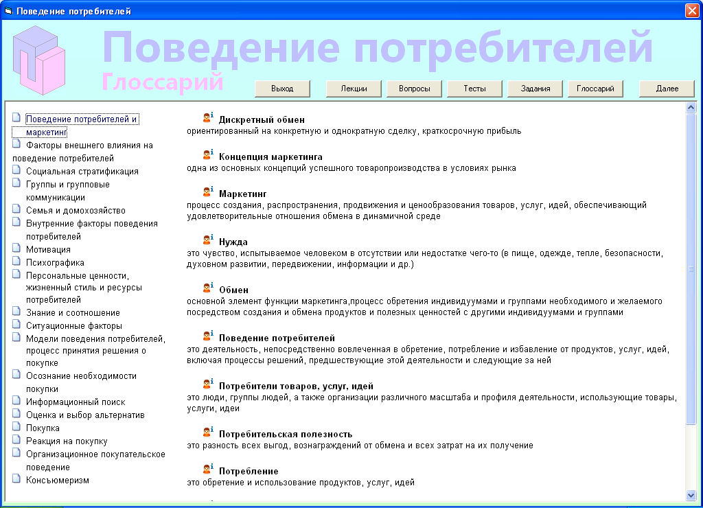This screenshot has width=703, height=508.
Task: Click the page icon next to 'Информационный поиск'
Action: point(16,400)
